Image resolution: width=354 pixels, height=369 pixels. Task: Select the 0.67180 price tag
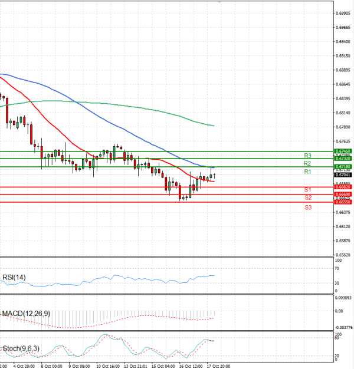click(343, 167)
